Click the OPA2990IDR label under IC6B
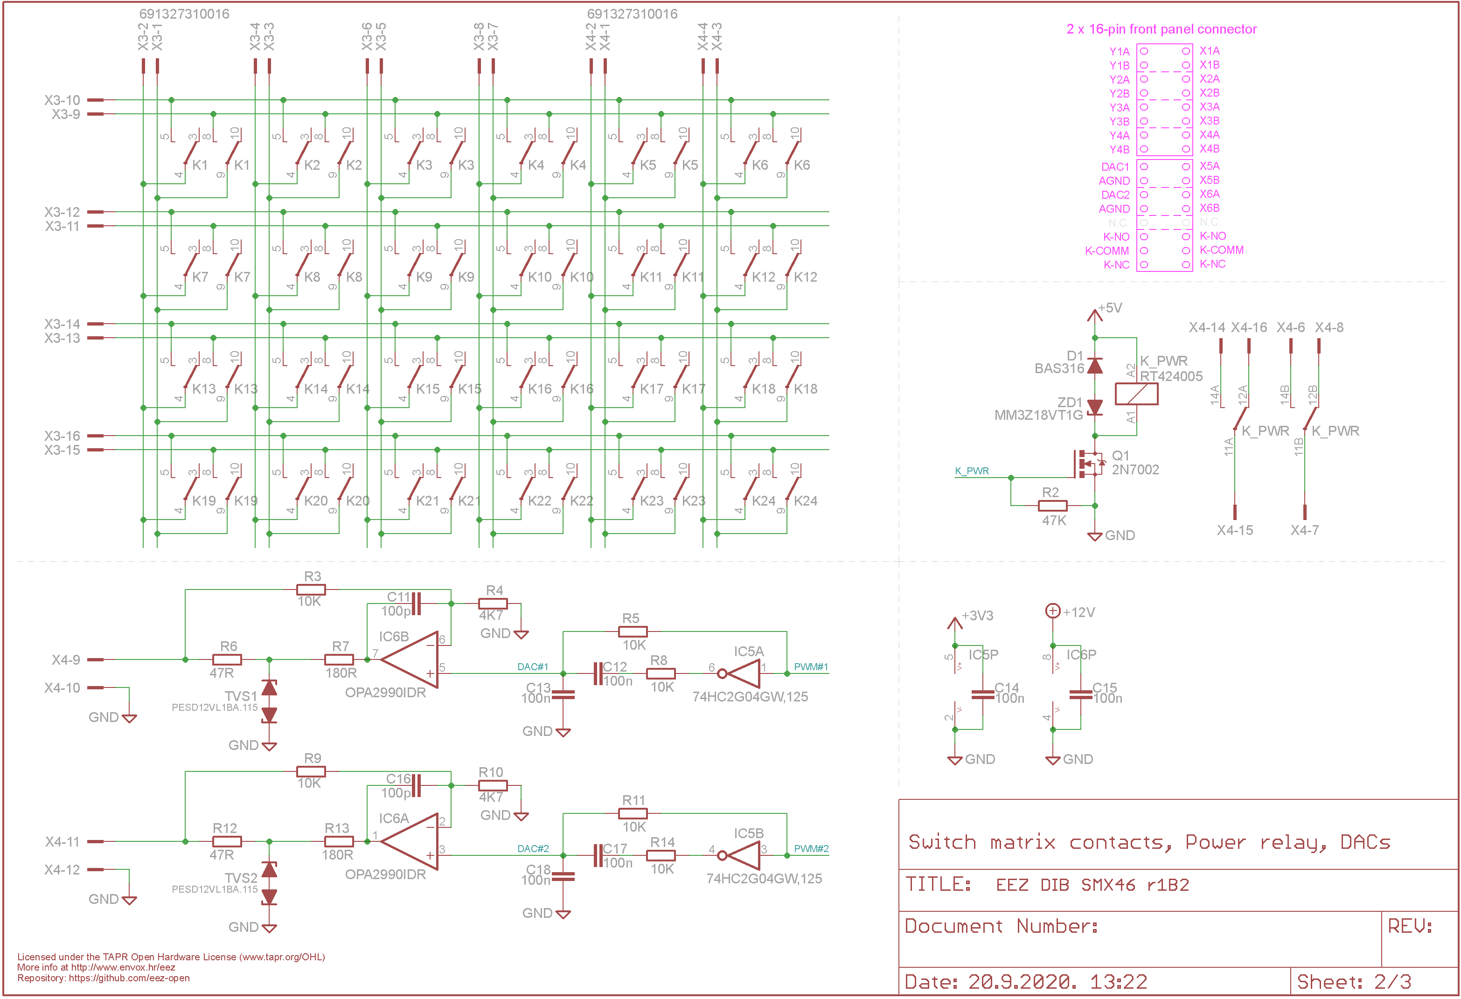 [385, 692]
